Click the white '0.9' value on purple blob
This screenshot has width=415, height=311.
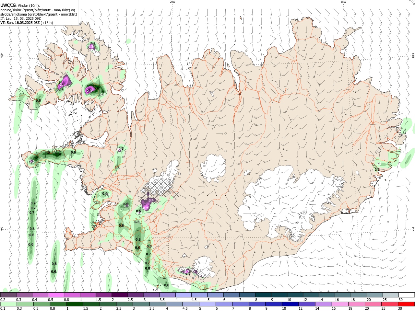(92, 47)
